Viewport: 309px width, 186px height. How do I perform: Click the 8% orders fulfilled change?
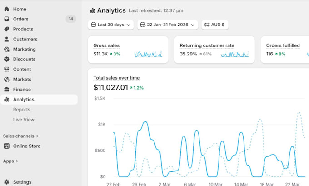coord(280,54)
